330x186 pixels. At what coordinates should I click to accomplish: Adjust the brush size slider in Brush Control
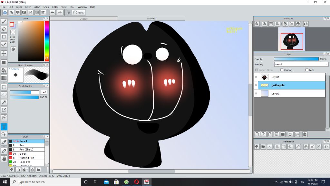click(24, 92)
